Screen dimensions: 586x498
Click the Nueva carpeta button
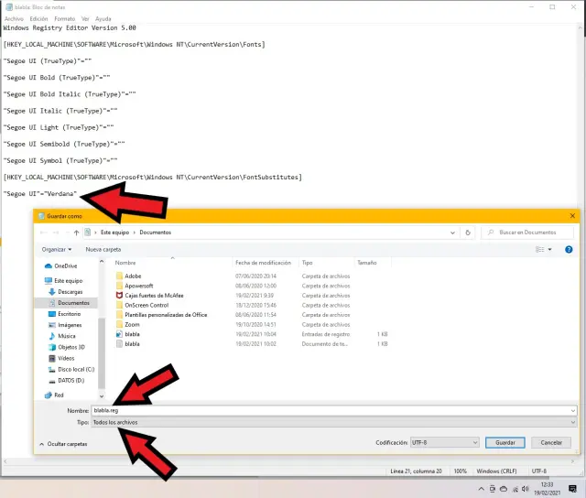[x=103, y=248]
